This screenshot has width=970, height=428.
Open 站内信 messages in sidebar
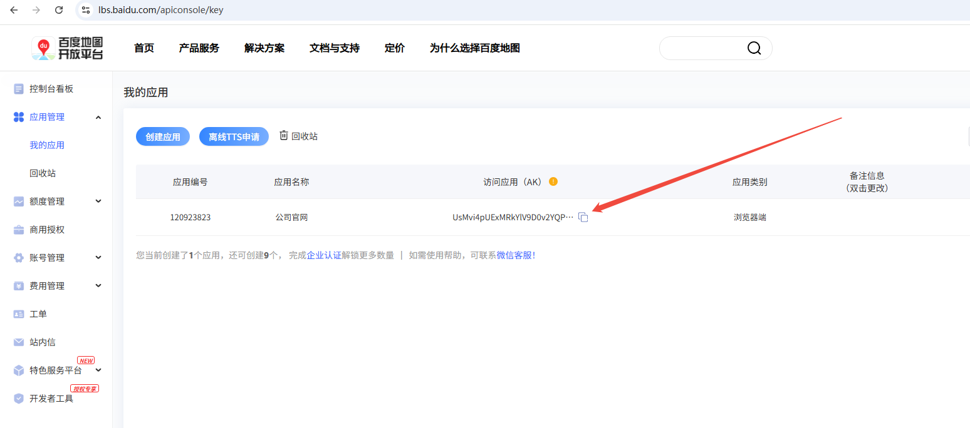coord(43,342)
